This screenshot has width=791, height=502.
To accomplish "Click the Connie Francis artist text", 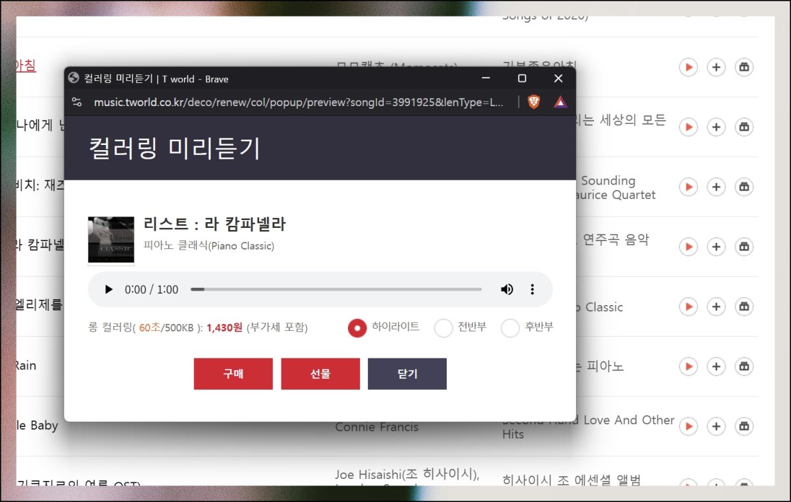I will tap(376, 428).
